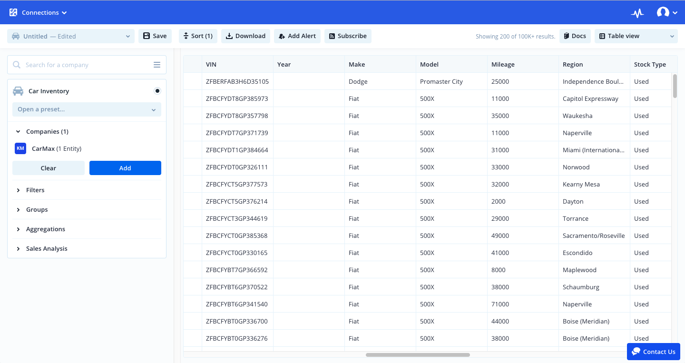
Task: Open the preset selection dropdown
Action: (x=87, y=109)
